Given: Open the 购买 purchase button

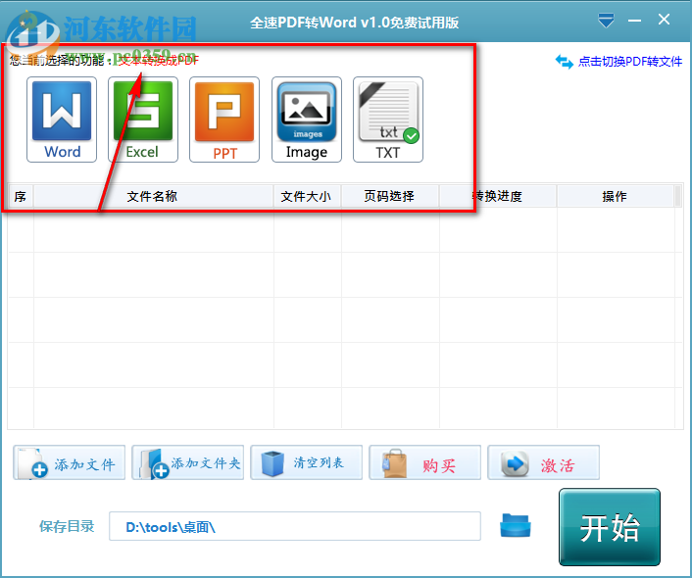Looking at the screenshot, I should click(x=425, y=462).
